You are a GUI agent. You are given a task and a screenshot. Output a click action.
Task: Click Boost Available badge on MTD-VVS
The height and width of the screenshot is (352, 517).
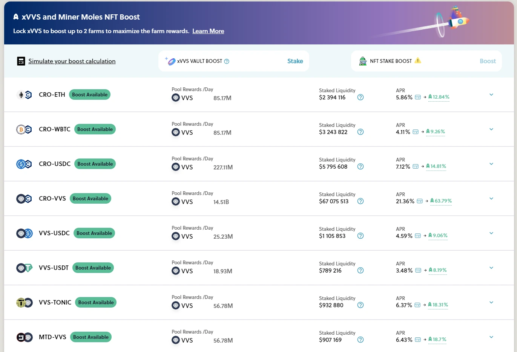pos(91,337)
